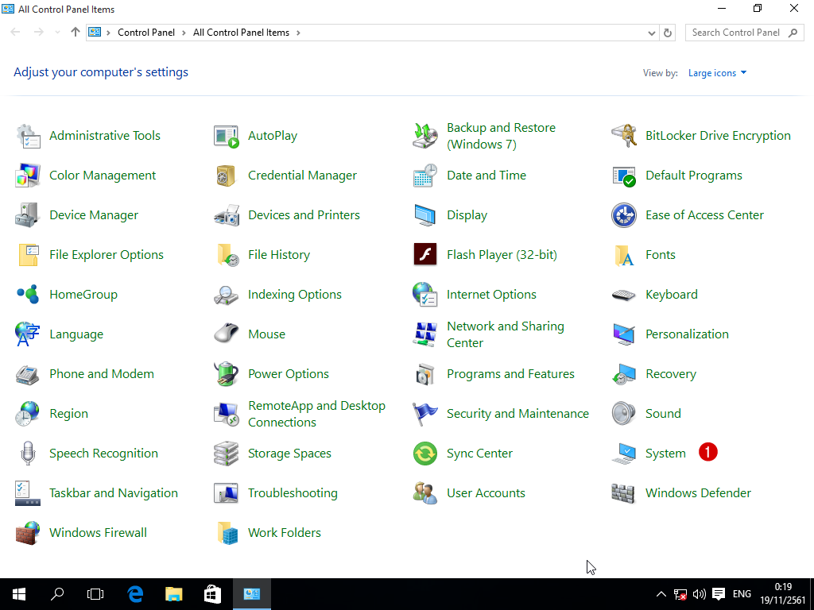Image resolution: width=814 pixels, height=610 pixels.
Task: Click the volume speaker tray icon
Action: tap(700, 594)
